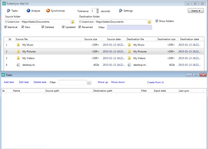Sort by the Id column header in file list
The width and height of the screenshot is (208, 149).
[10, 39]
